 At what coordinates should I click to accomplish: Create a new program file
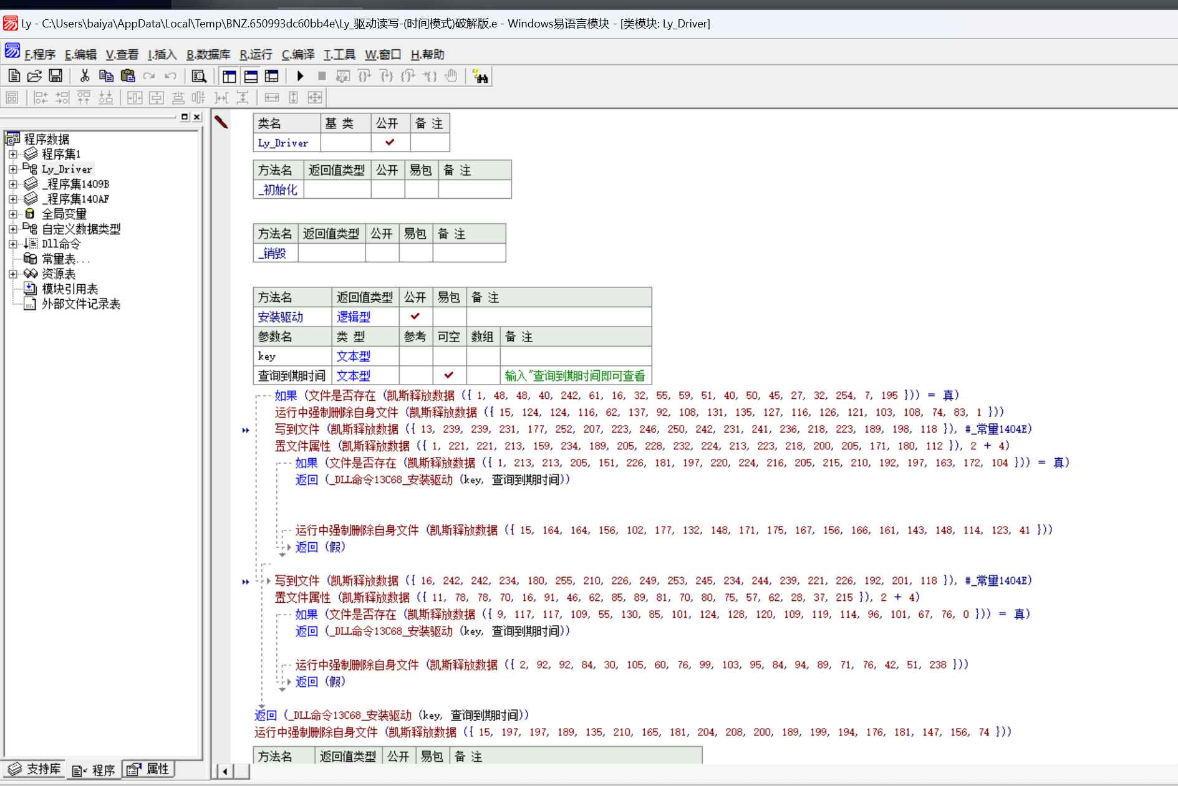tap(13, 75)
